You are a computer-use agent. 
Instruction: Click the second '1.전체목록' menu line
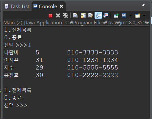tap(18, 90)
